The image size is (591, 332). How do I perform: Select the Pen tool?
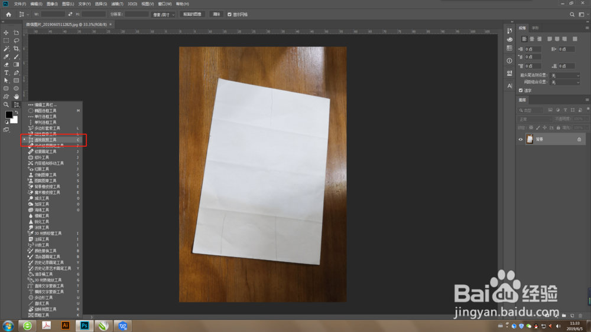[16, 73]
